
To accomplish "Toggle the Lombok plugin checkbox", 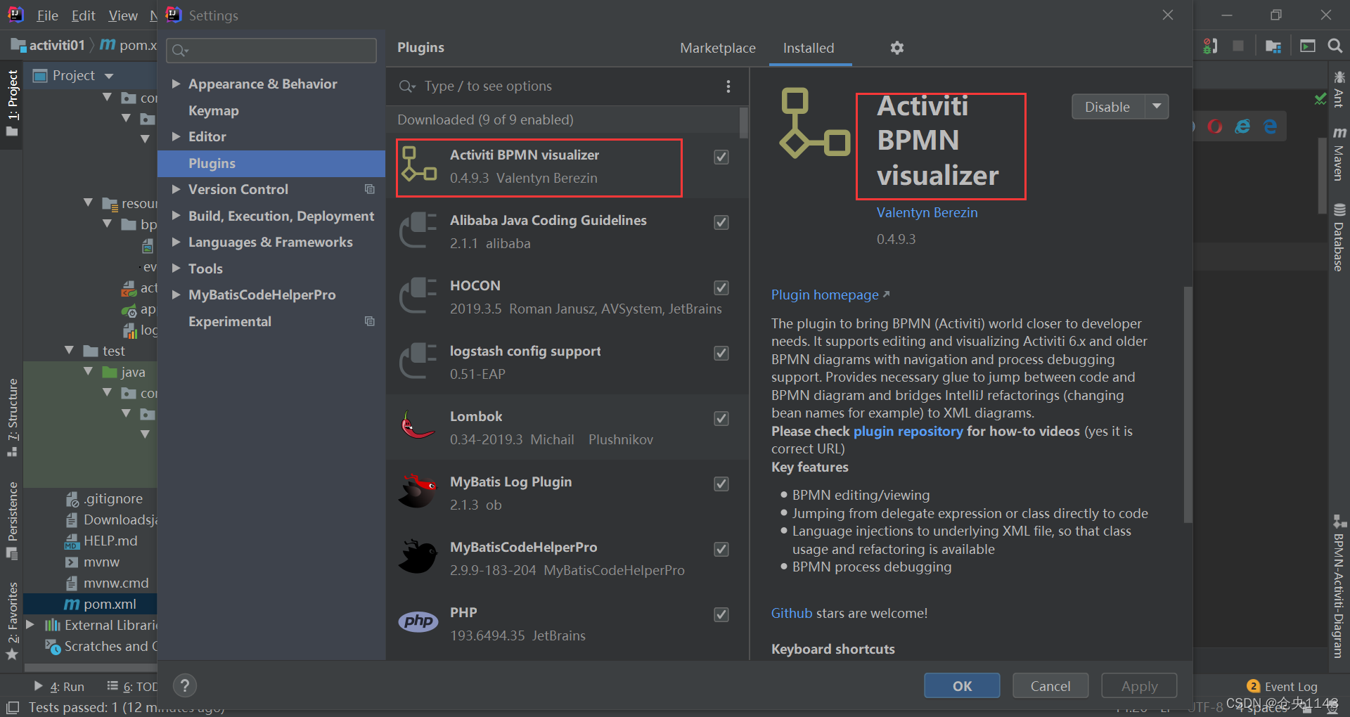I will (x=721, y=418).
